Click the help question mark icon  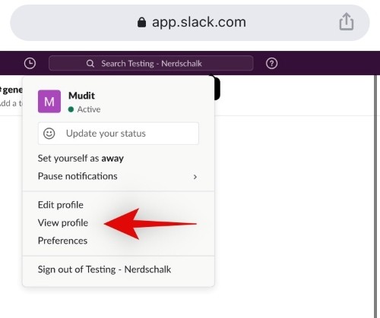tap(271, 63)
